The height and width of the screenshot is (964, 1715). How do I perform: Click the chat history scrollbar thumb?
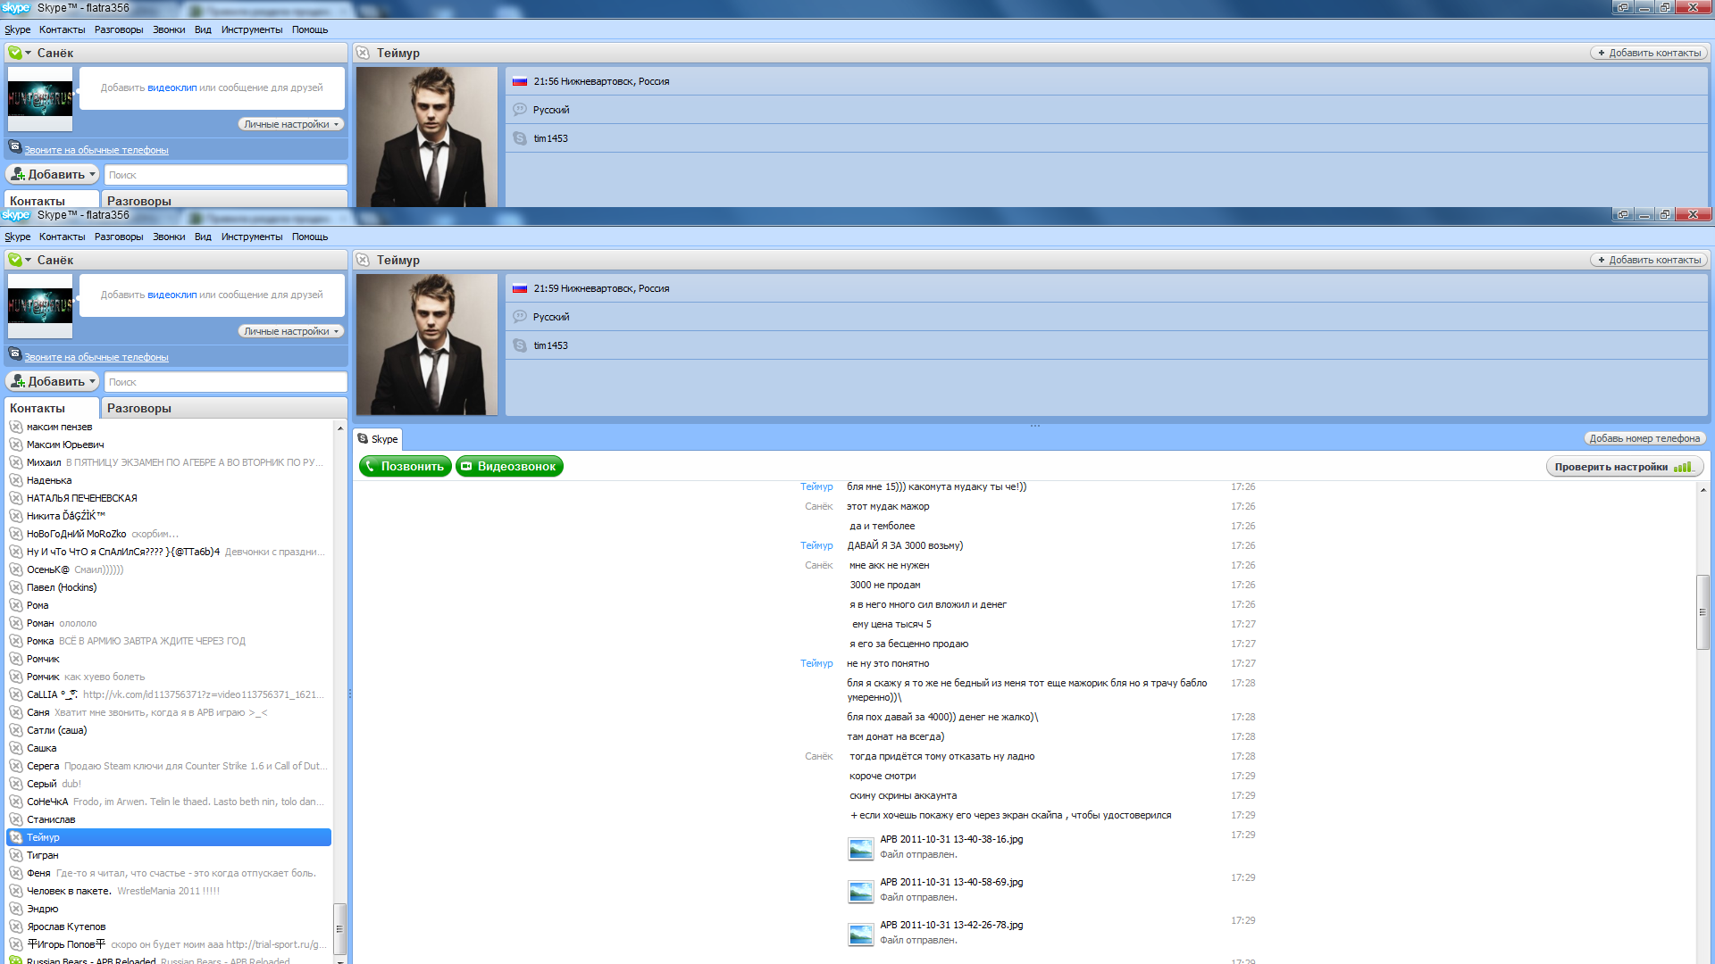(1702, 612)
